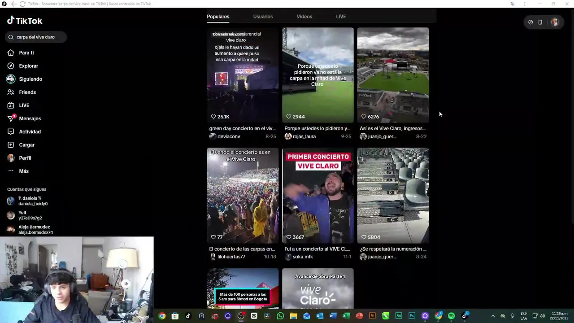Open the profile avatar top-right

(x=555, y=22)
